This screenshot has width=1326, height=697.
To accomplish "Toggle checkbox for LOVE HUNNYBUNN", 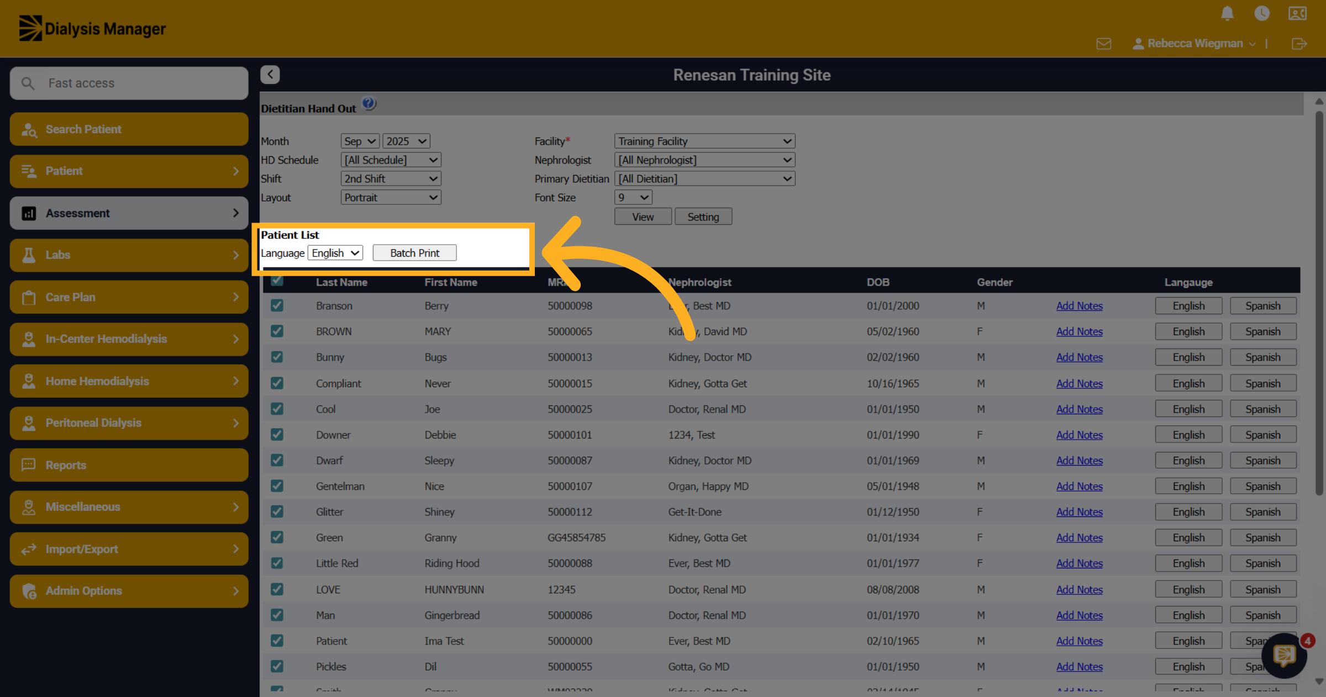I will point(277,589).
